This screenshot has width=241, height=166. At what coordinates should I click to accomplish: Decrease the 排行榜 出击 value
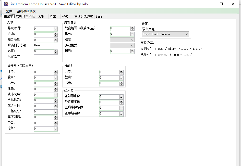coord(56,85)
